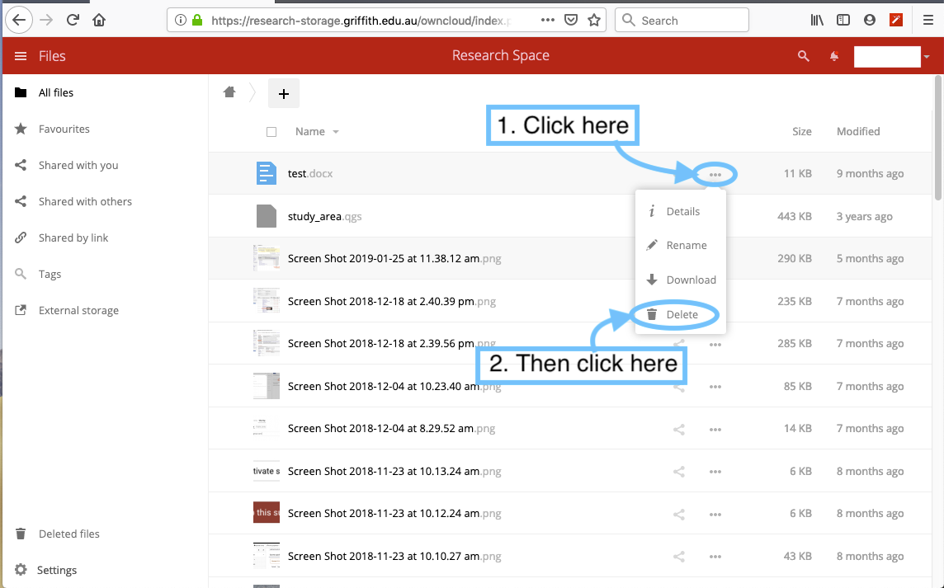Choose Delete from the context menu
This screenshot has width=944, height=588.
coord(682,314)
